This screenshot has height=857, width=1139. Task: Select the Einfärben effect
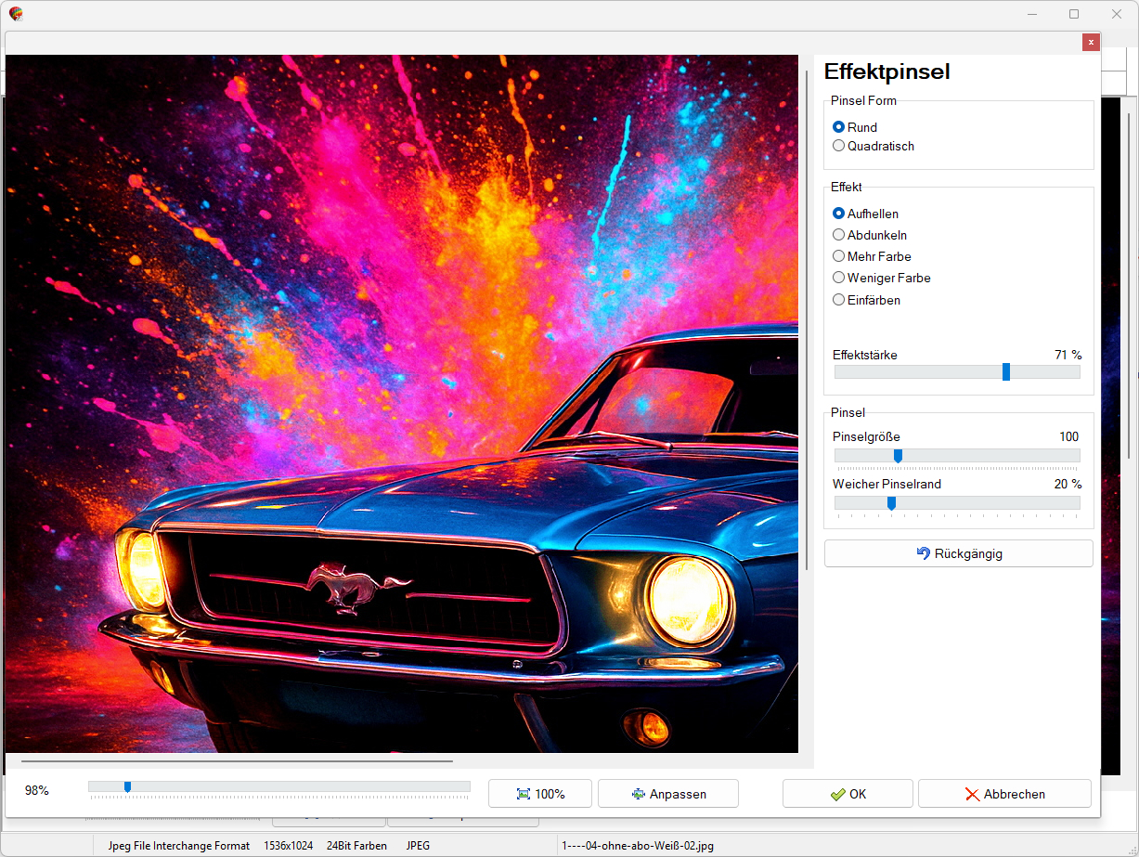(839, 300)
